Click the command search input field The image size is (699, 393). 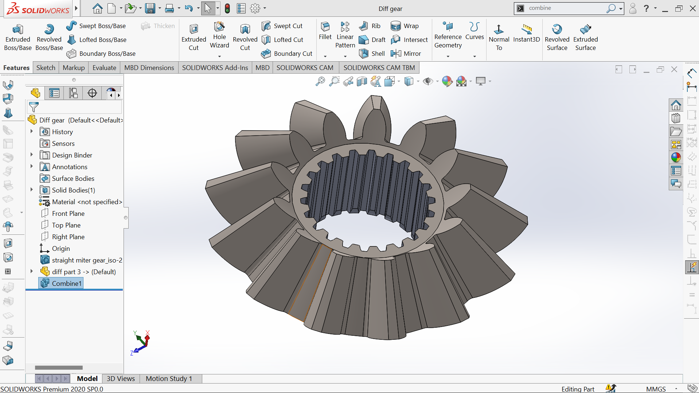[x=565, y=8]
